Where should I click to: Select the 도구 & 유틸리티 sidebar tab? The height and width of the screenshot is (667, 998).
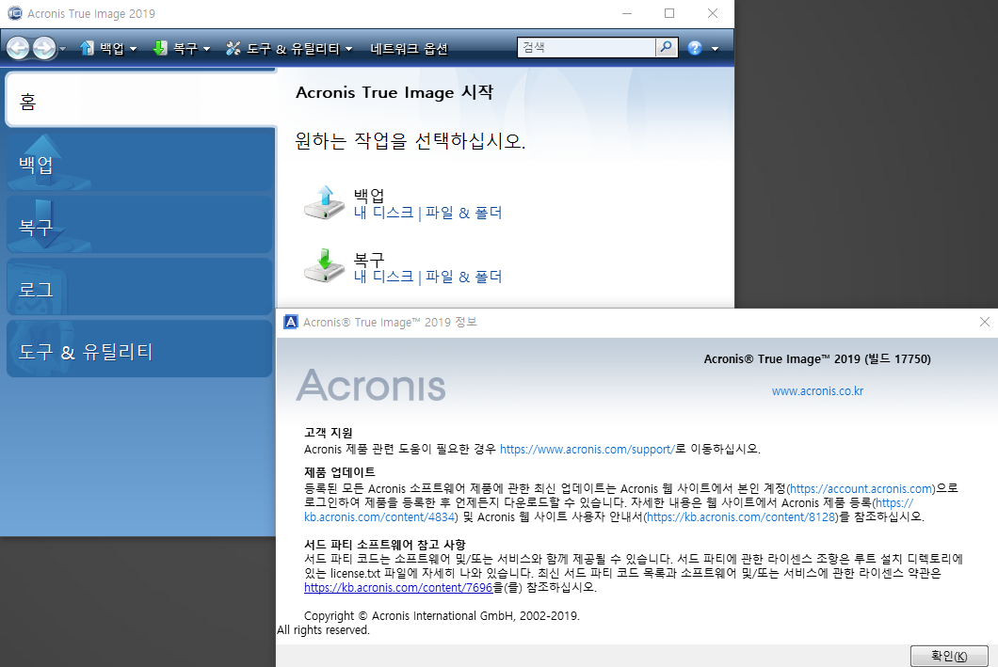[x=140, y=349]
